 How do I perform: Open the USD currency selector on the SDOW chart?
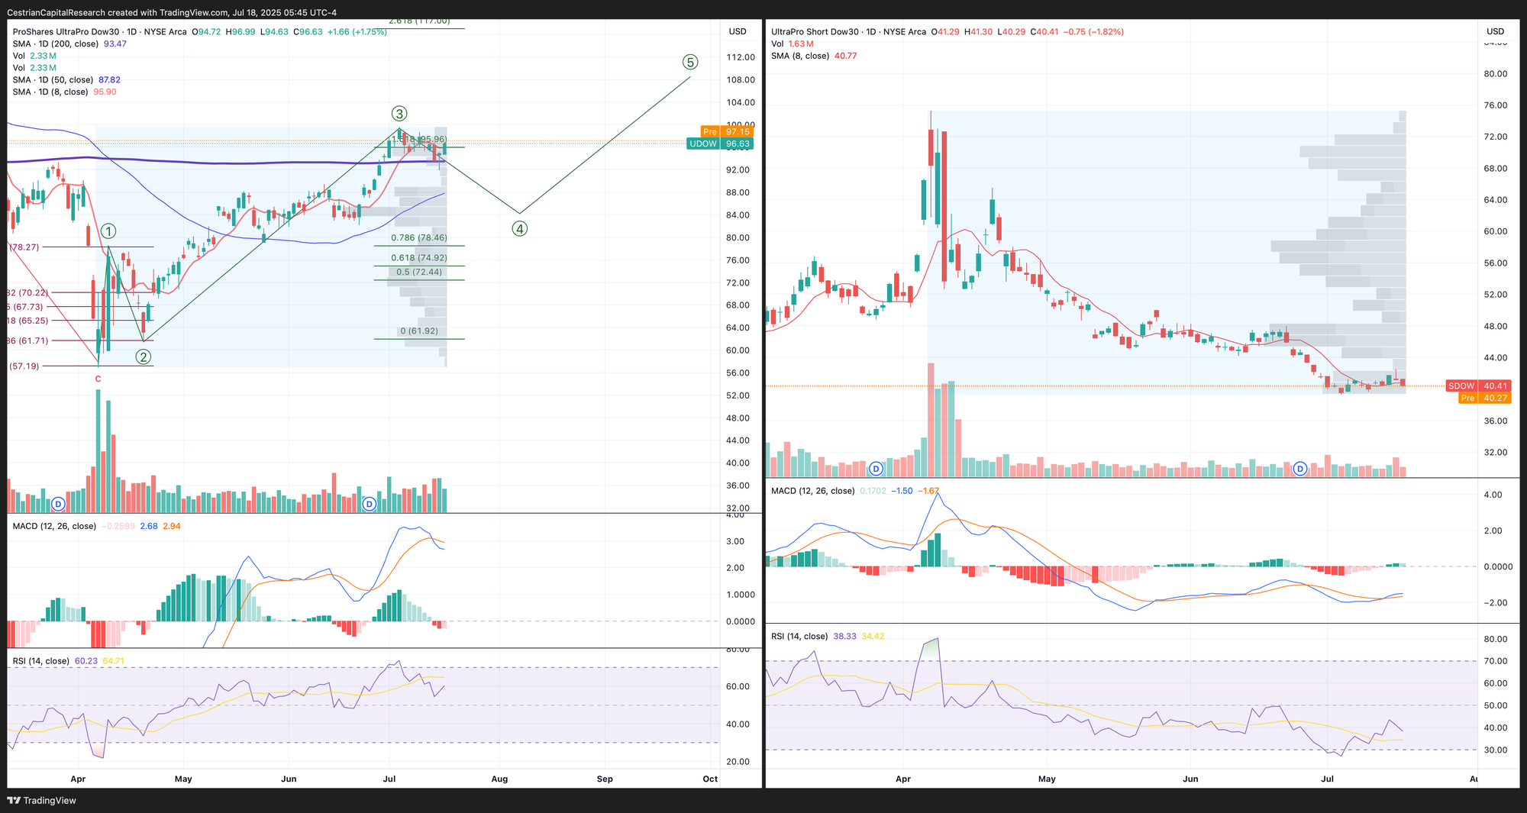click(1495, 31)
